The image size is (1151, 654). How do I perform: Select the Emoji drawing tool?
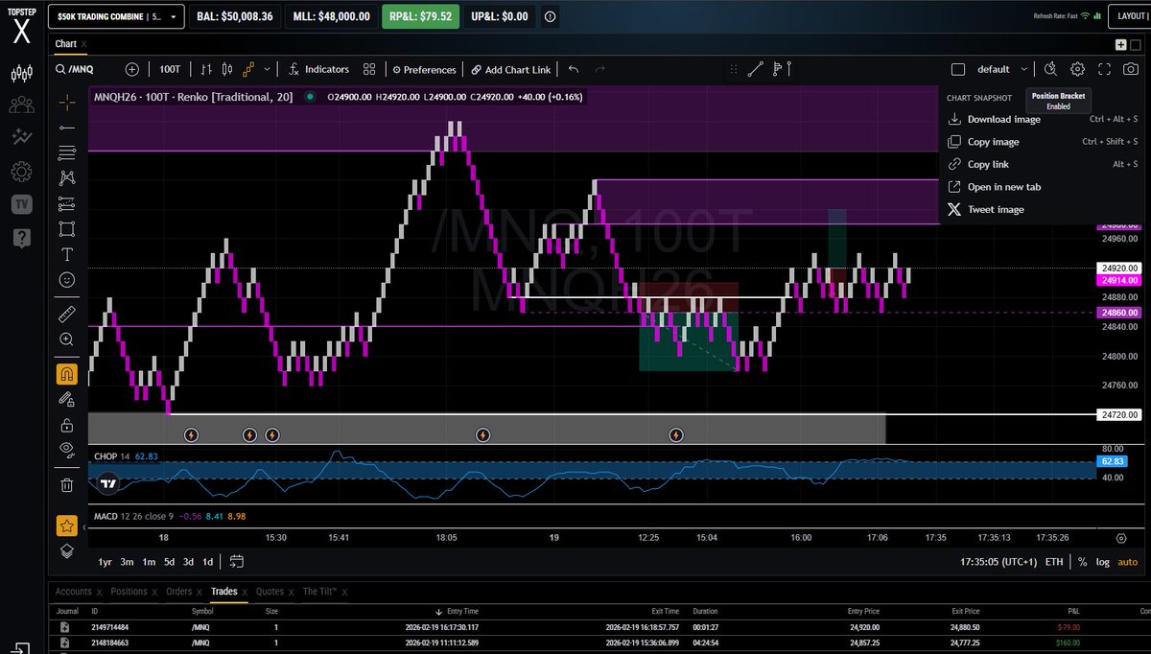(x=66, y=280)
